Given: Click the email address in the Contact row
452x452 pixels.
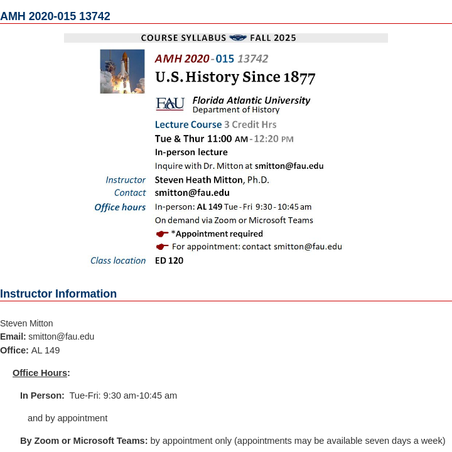Looking at the screenshot, I should [x=192, y=193].
